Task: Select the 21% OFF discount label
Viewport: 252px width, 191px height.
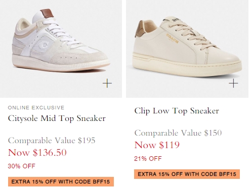Action: [x=148, y=159]
